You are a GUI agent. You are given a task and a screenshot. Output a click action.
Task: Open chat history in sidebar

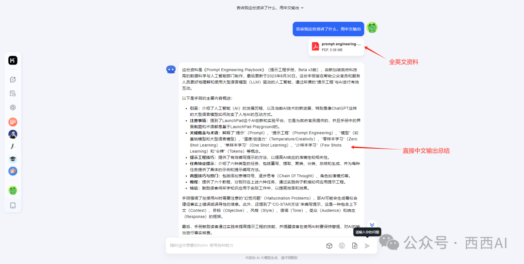(x=13, y=93)
